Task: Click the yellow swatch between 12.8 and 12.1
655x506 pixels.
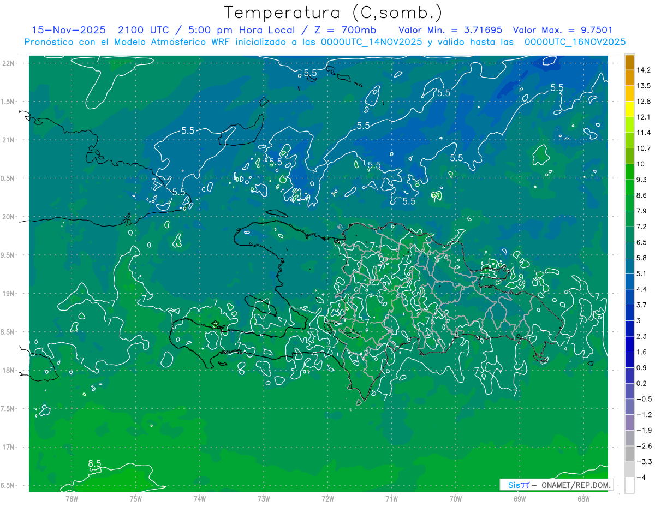Action: (629, 109)
